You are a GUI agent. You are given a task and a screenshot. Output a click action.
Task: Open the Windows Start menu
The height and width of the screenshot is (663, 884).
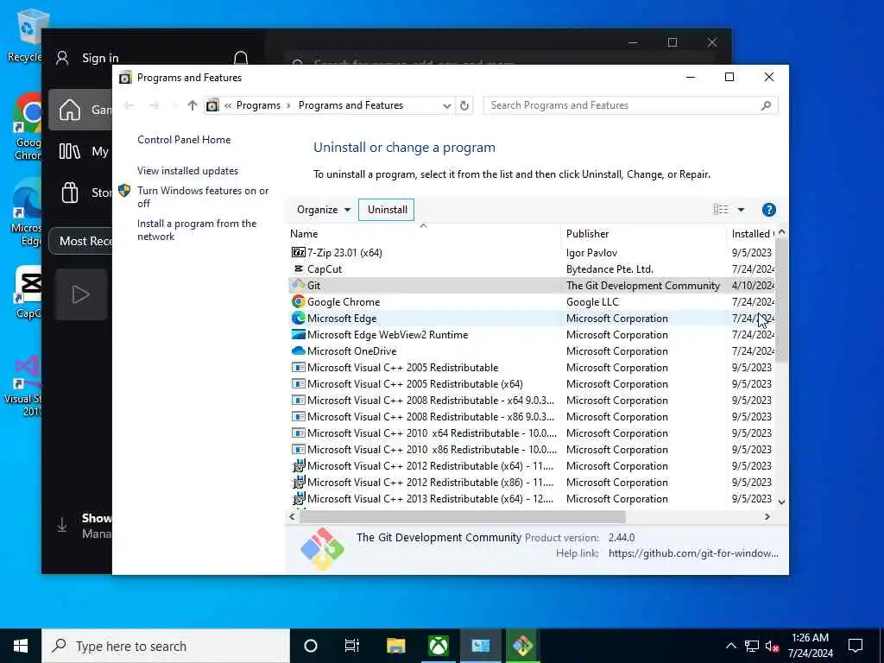21,646
